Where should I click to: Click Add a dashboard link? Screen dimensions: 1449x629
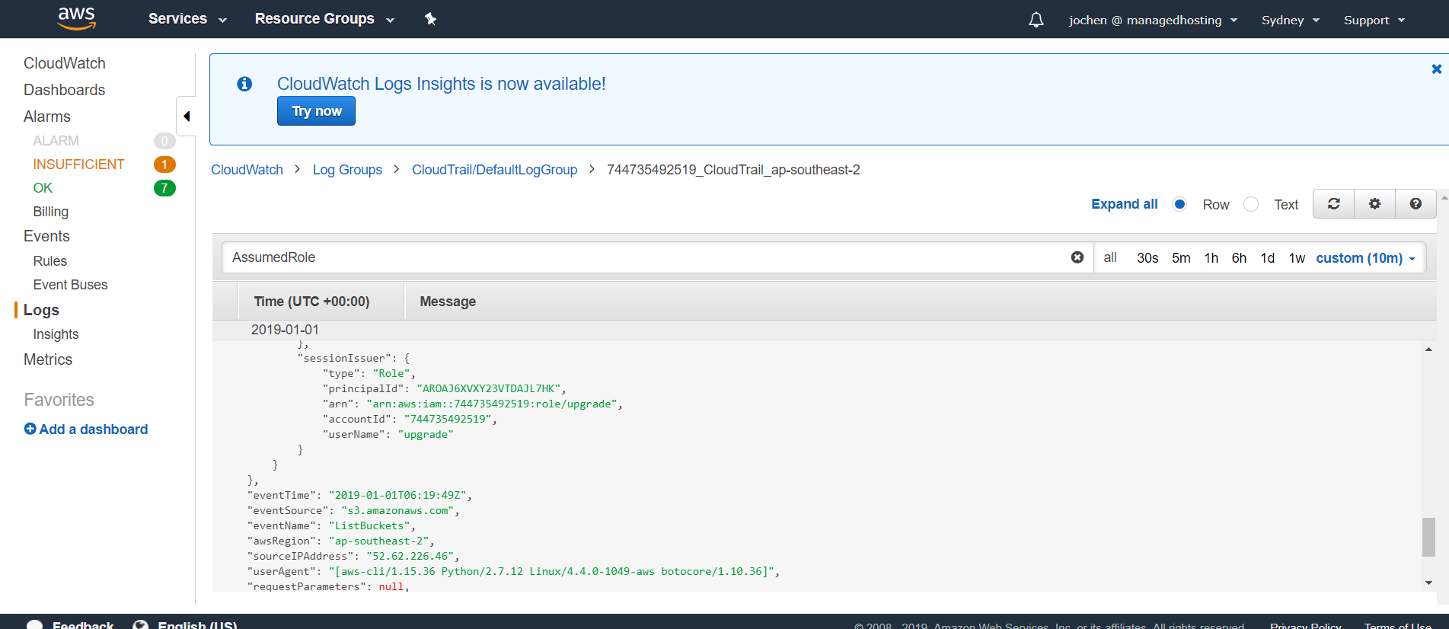93,429
